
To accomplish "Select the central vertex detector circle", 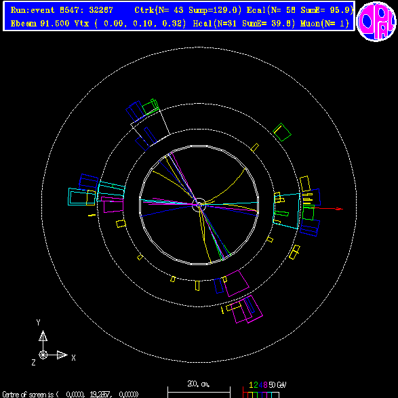I will (199, 205).
